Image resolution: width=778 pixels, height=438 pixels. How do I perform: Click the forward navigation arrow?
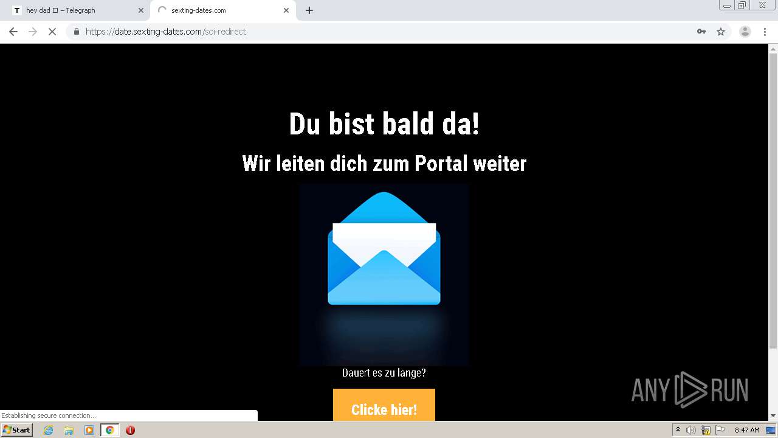33,32
